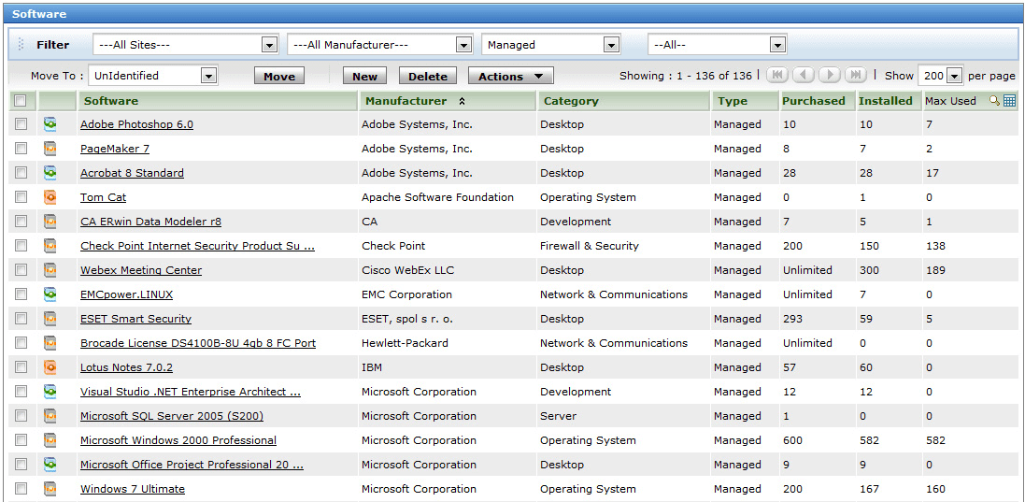Sort by the Software column header
The width and height of the screenshot is (1025, 502).
218,101
